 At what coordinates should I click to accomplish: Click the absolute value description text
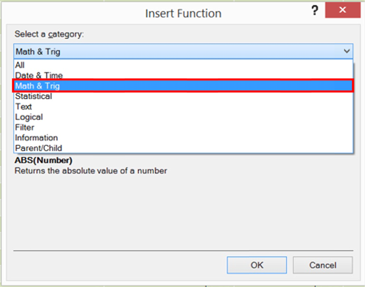click(x=91, y=171)
